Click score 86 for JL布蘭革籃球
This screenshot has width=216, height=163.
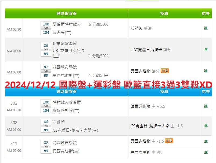coord(46,46)
